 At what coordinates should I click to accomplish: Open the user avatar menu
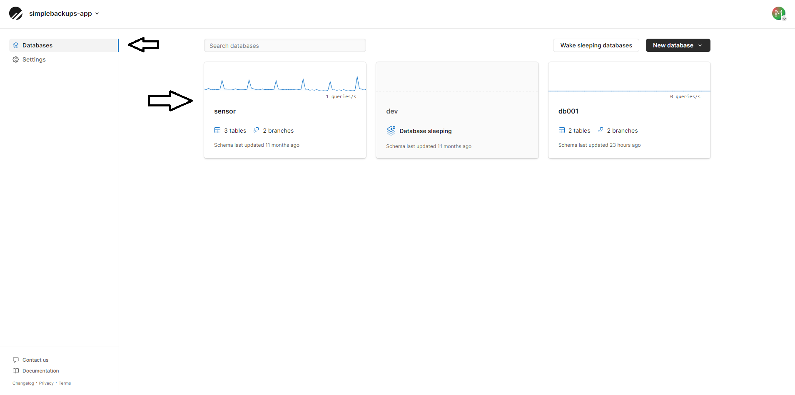click(778, 13)
